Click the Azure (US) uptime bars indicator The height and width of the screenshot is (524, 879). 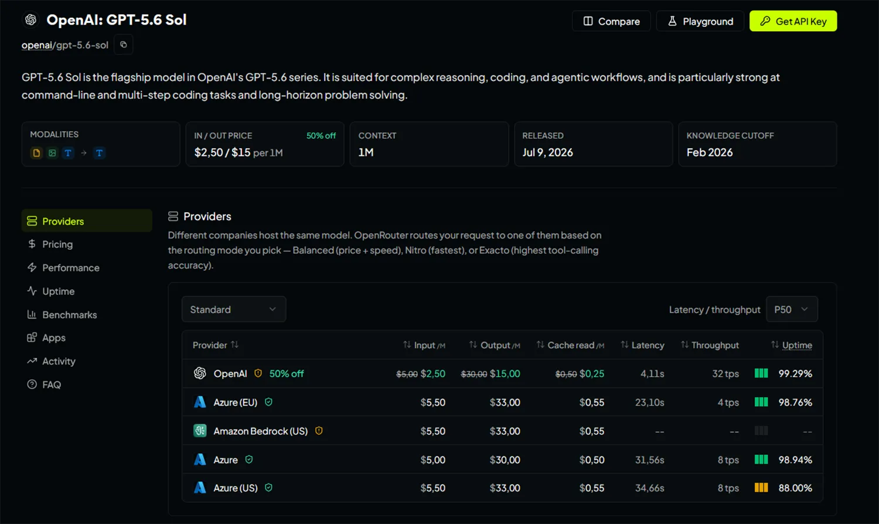[761, 488]
